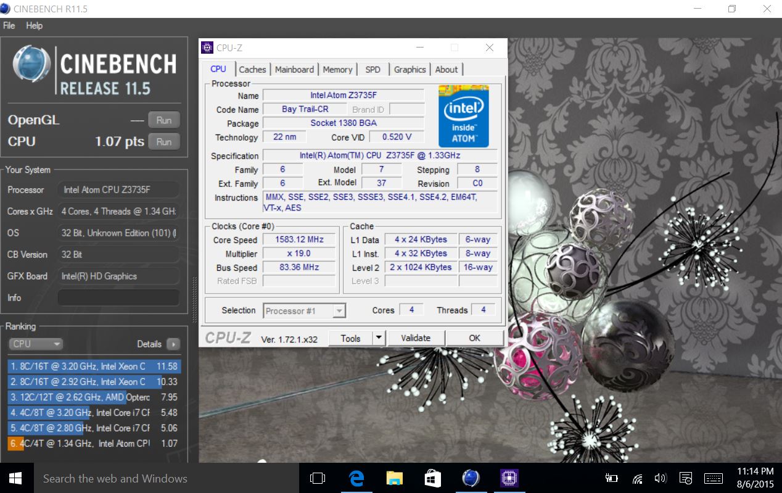The image size is (782, 493).
Task: Click the Bus Speed 83.36 MHz value
Action: point(300,268)
